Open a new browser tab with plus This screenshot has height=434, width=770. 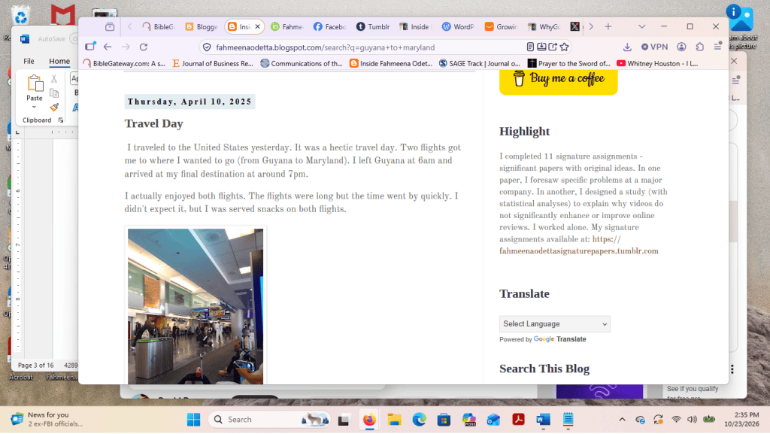[x=608, y=26]
